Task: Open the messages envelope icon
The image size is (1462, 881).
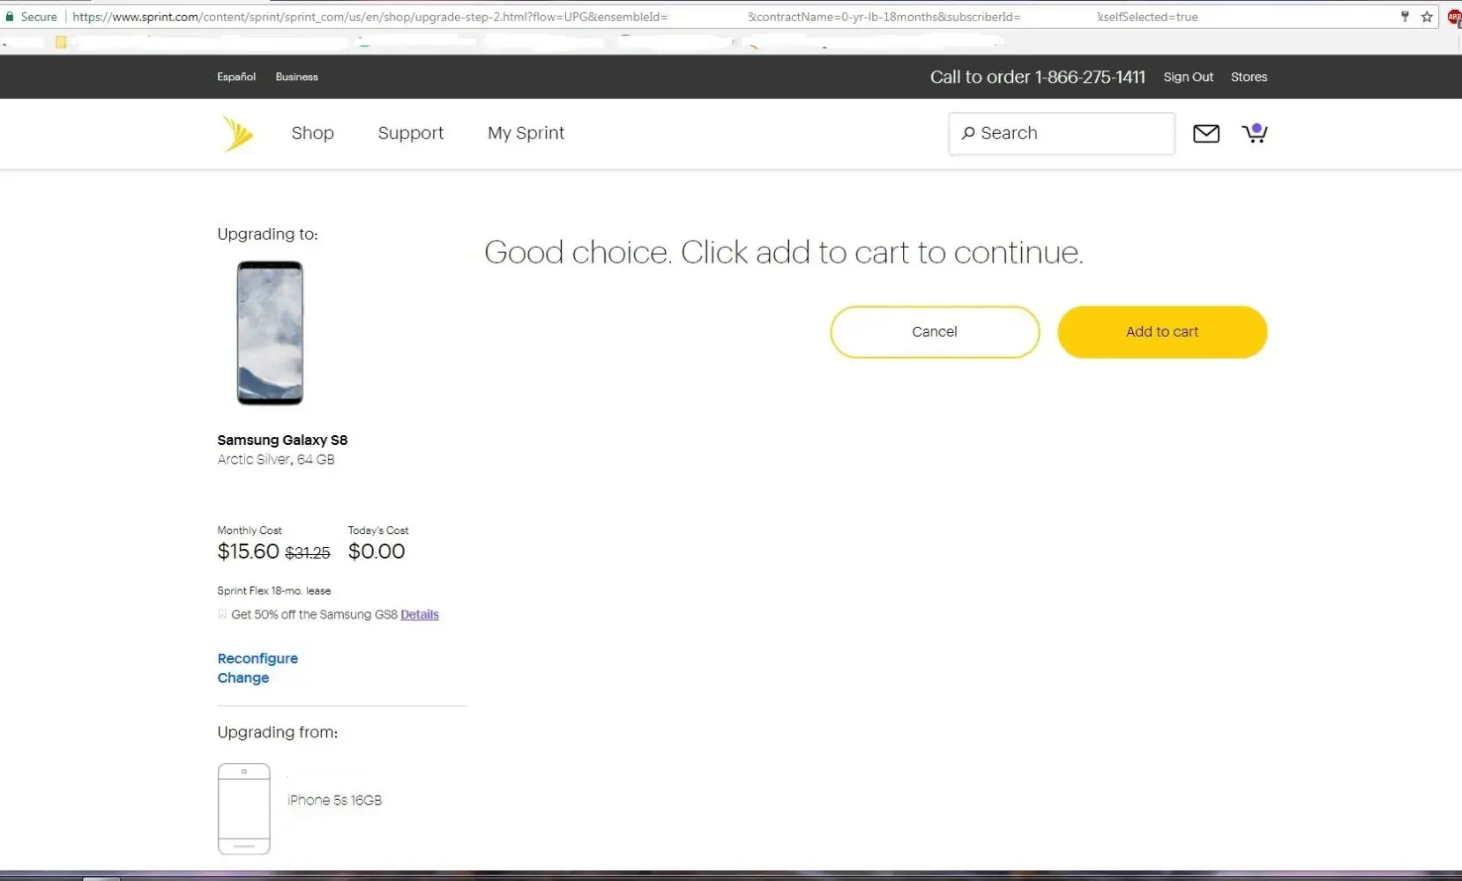Action: [1206, 133]
